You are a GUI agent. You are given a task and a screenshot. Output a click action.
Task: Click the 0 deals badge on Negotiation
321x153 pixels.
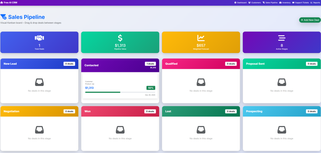click(x=69, y=111)
